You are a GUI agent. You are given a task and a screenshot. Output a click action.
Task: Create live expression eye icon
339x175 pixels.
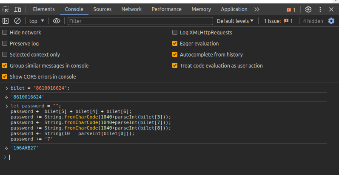point(57,21)
